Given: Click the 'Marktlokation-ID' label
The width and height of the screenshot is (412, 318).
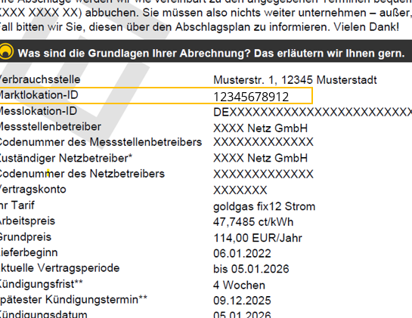Looking at the screenshot, I should 39,95.
